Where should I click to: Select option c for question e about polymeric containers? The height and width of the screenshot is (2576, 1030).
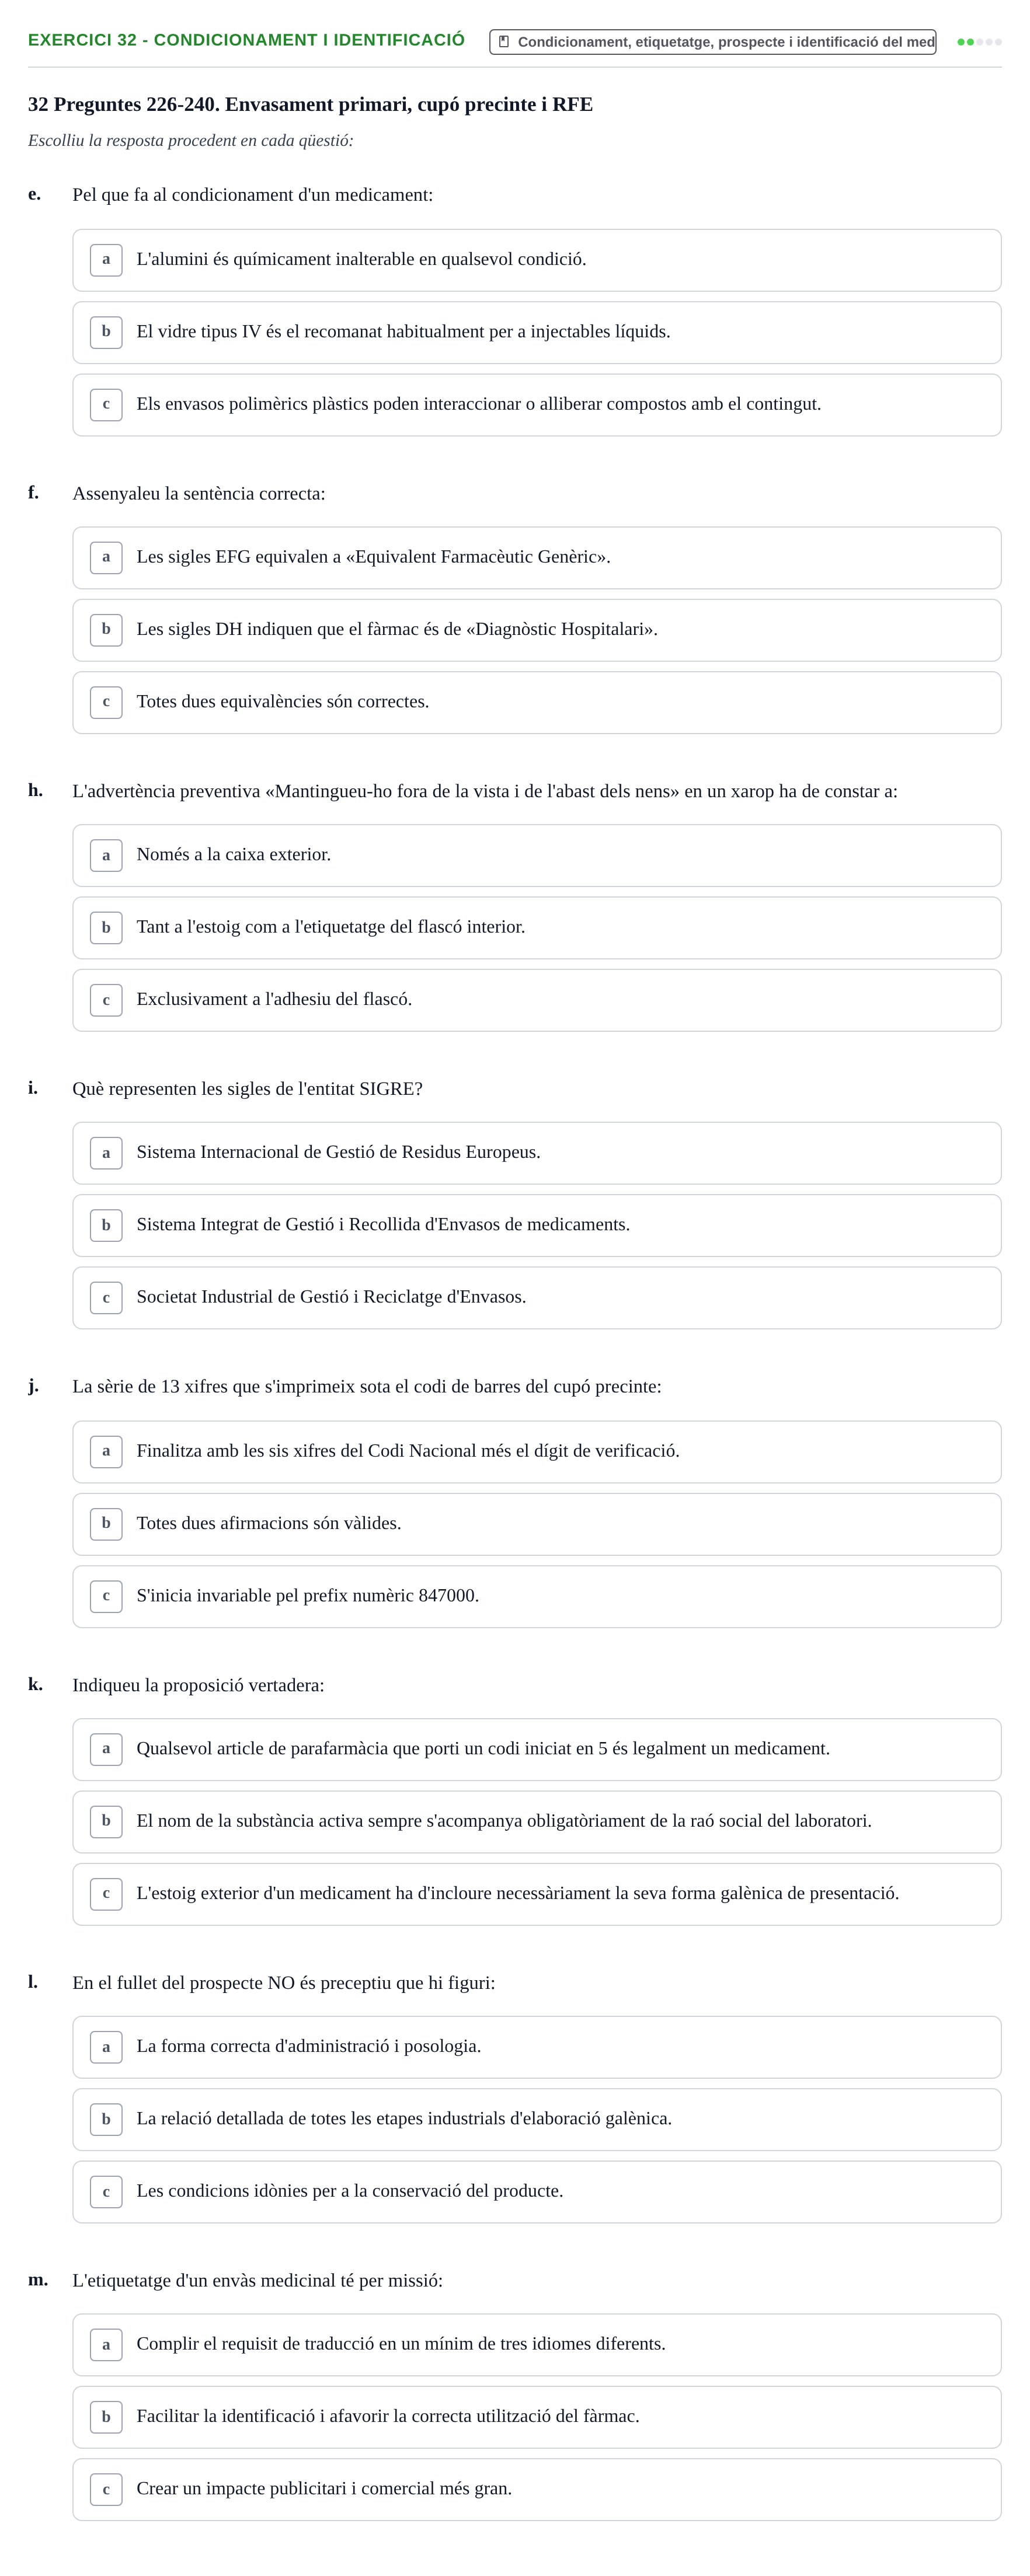coord(537,405)
